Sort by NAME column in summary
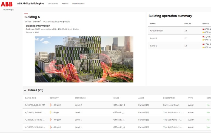Viewport: 211px width, 133px height. pos(153,24)
